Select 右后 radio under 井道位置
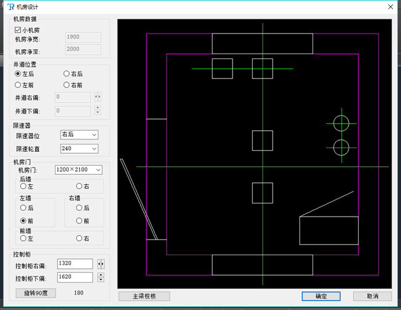401x310 pixels. click(x=67, y=73)
